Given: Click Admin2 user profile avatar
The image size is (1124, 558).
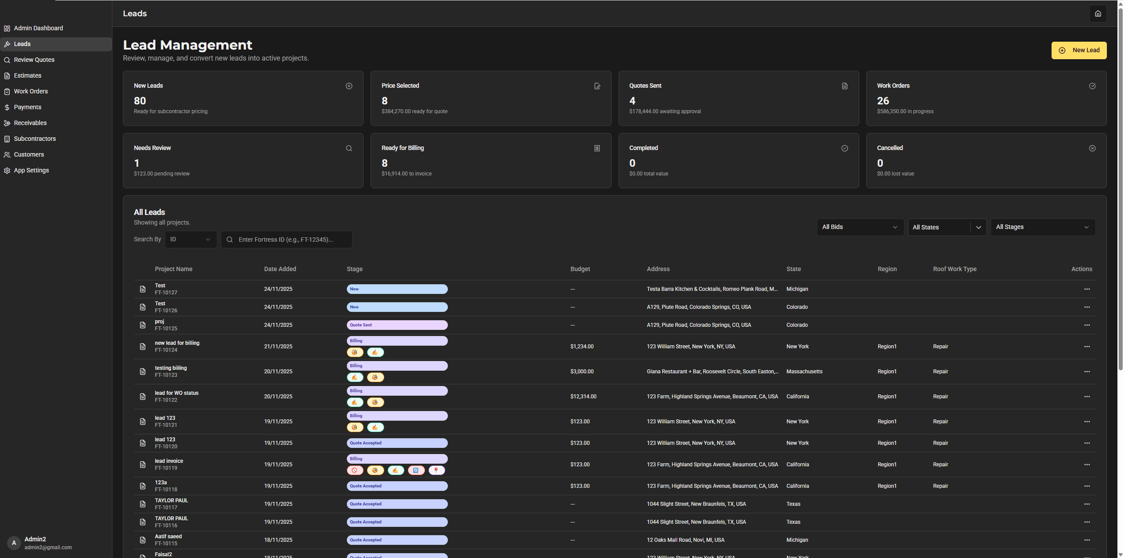Looking at the screenshot, I should tap(14, 543).
